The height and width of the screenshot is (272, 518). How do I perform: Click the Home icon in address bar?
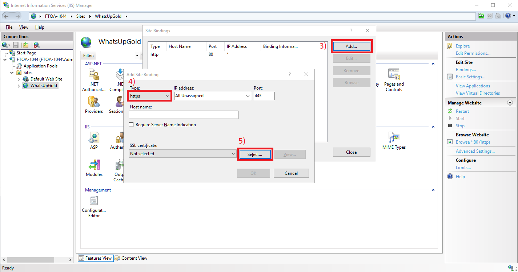pyautogui.click(x=498, y=16)
